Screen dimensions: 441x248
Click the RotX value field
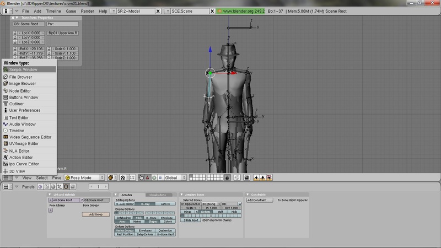coord(30,49)
